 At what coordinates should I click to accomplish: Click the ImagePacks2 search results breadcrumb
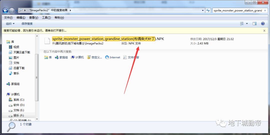[x=48, y=10]
